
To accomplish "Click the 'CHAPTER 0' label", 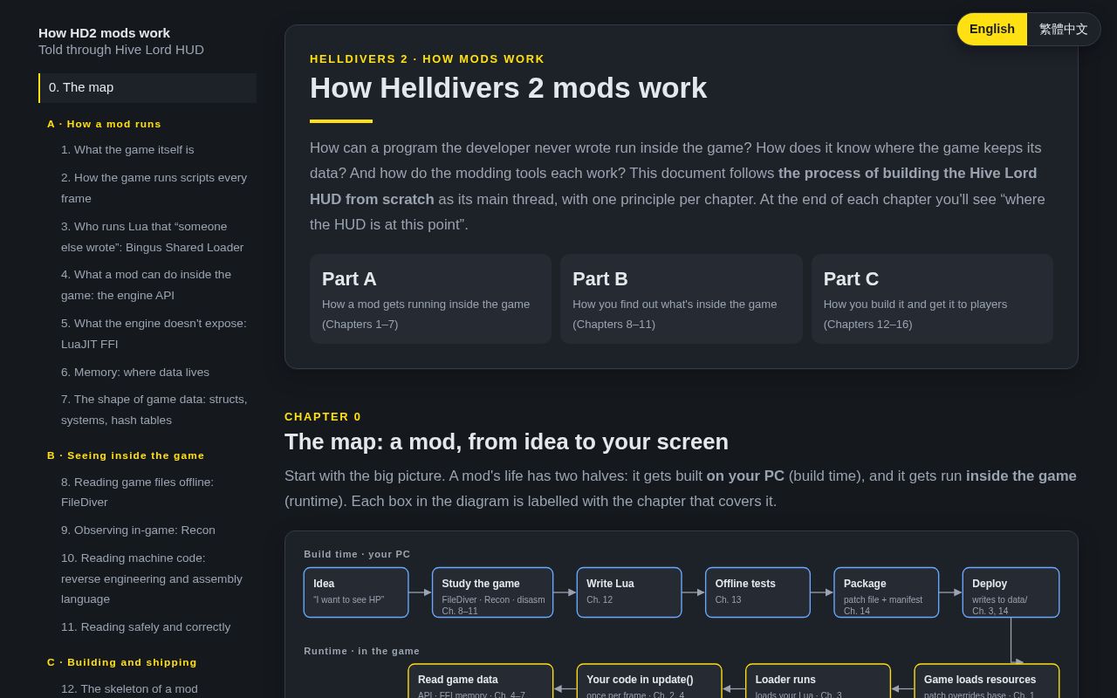I will [x=323, y=417].
